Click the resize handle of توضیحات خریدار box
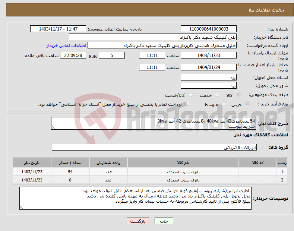 point(22,208)
